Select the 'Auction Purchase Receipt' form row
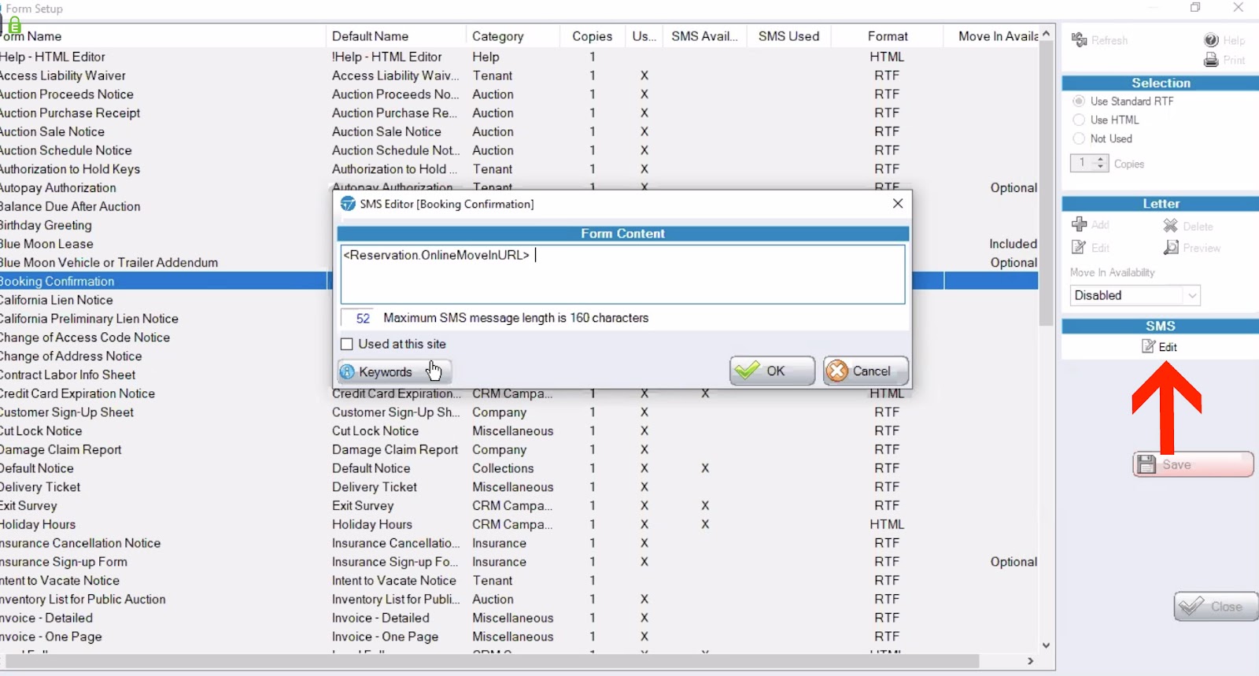Viewport: 1259px width, 676px height. (x=519, y=113)
